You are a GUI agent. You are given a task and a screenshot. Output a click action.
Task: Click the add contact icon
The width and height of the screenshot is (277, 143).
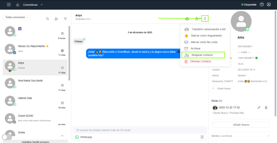tap(56, 19)
